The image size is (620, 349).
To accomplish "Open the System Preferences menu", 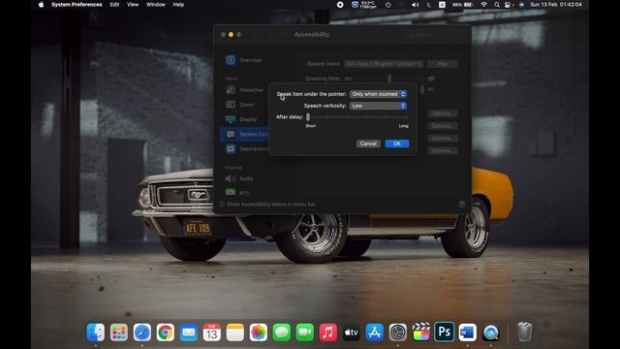I will tap(77, 5).
